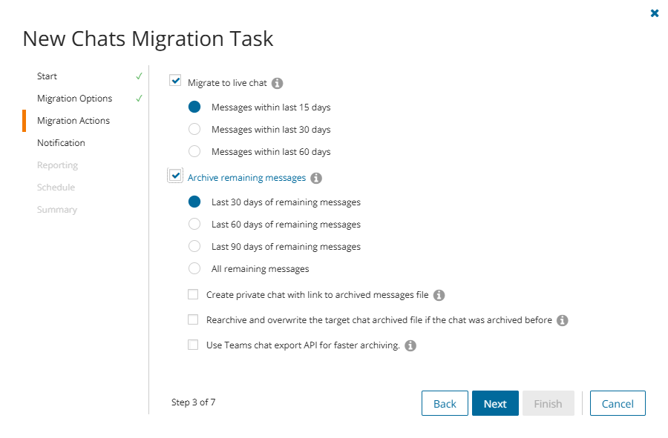Uncheck the Migrate to live chat checkbox
Image resolution: width=668 pixels, height=438 pixels.
coord(176,81)
